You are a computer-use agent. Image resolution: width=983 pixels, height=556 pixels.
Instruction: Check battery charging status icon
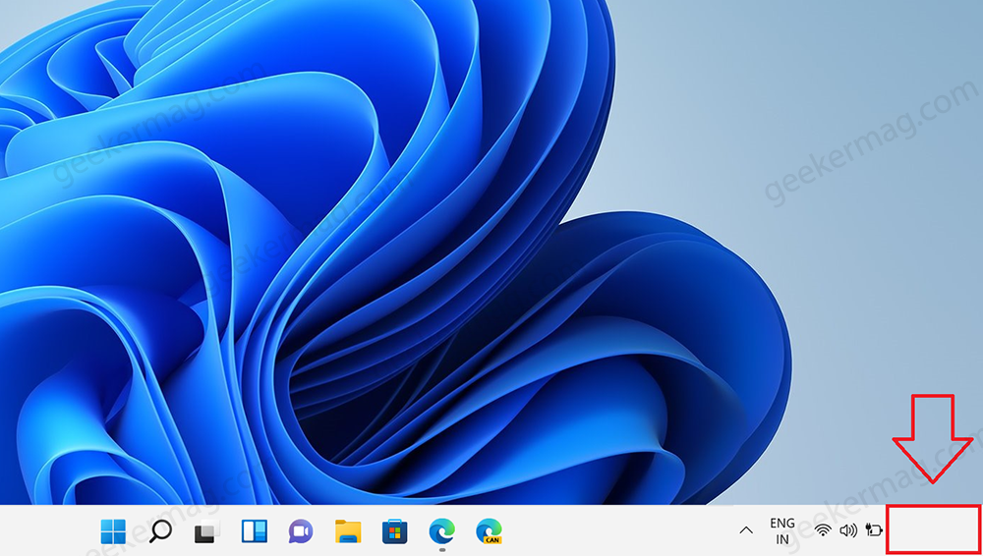coord(874,530)
